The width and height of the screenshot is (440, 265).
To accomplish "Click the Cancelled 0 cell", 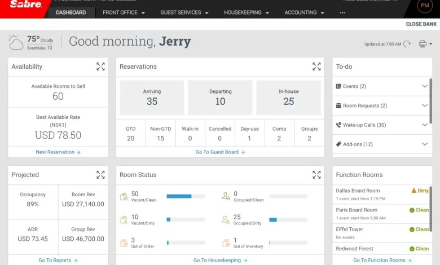I will [220, 133].
